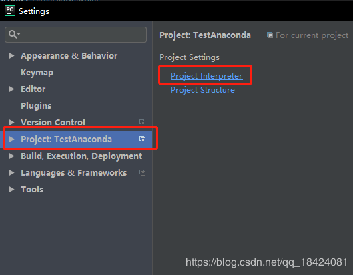Click the search magnifier icon

coord(15,34)
